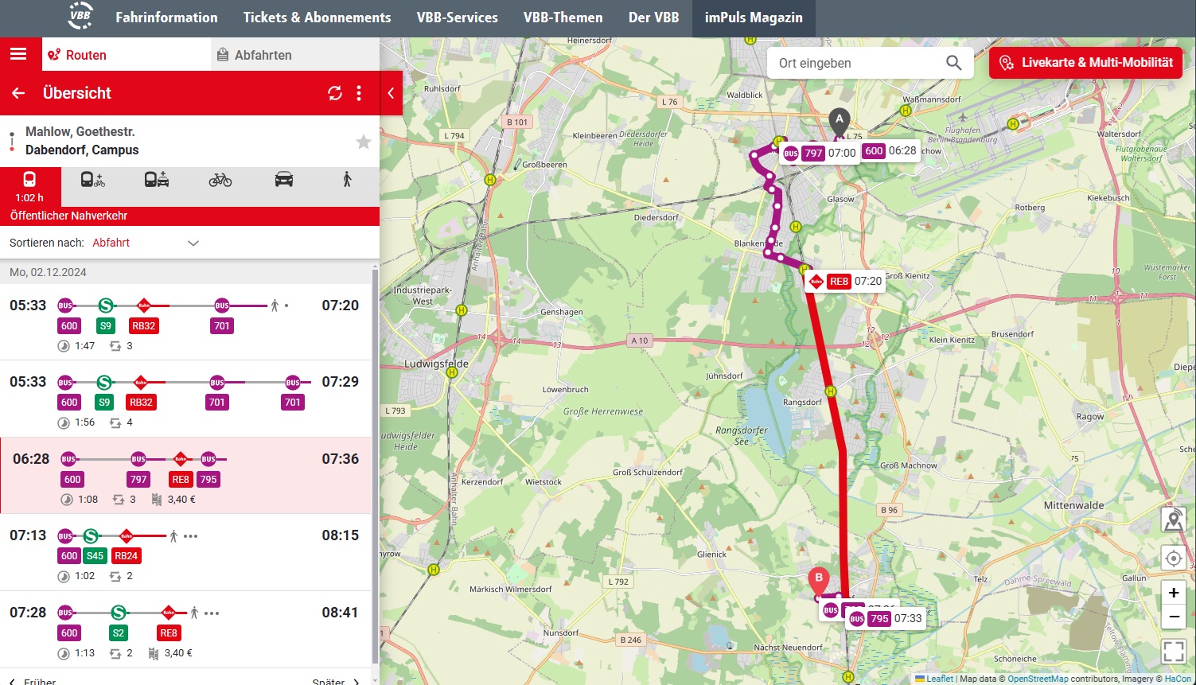1196x685 pixels.
Task: Zoom in on the map
Action: tap(1173, 593)
